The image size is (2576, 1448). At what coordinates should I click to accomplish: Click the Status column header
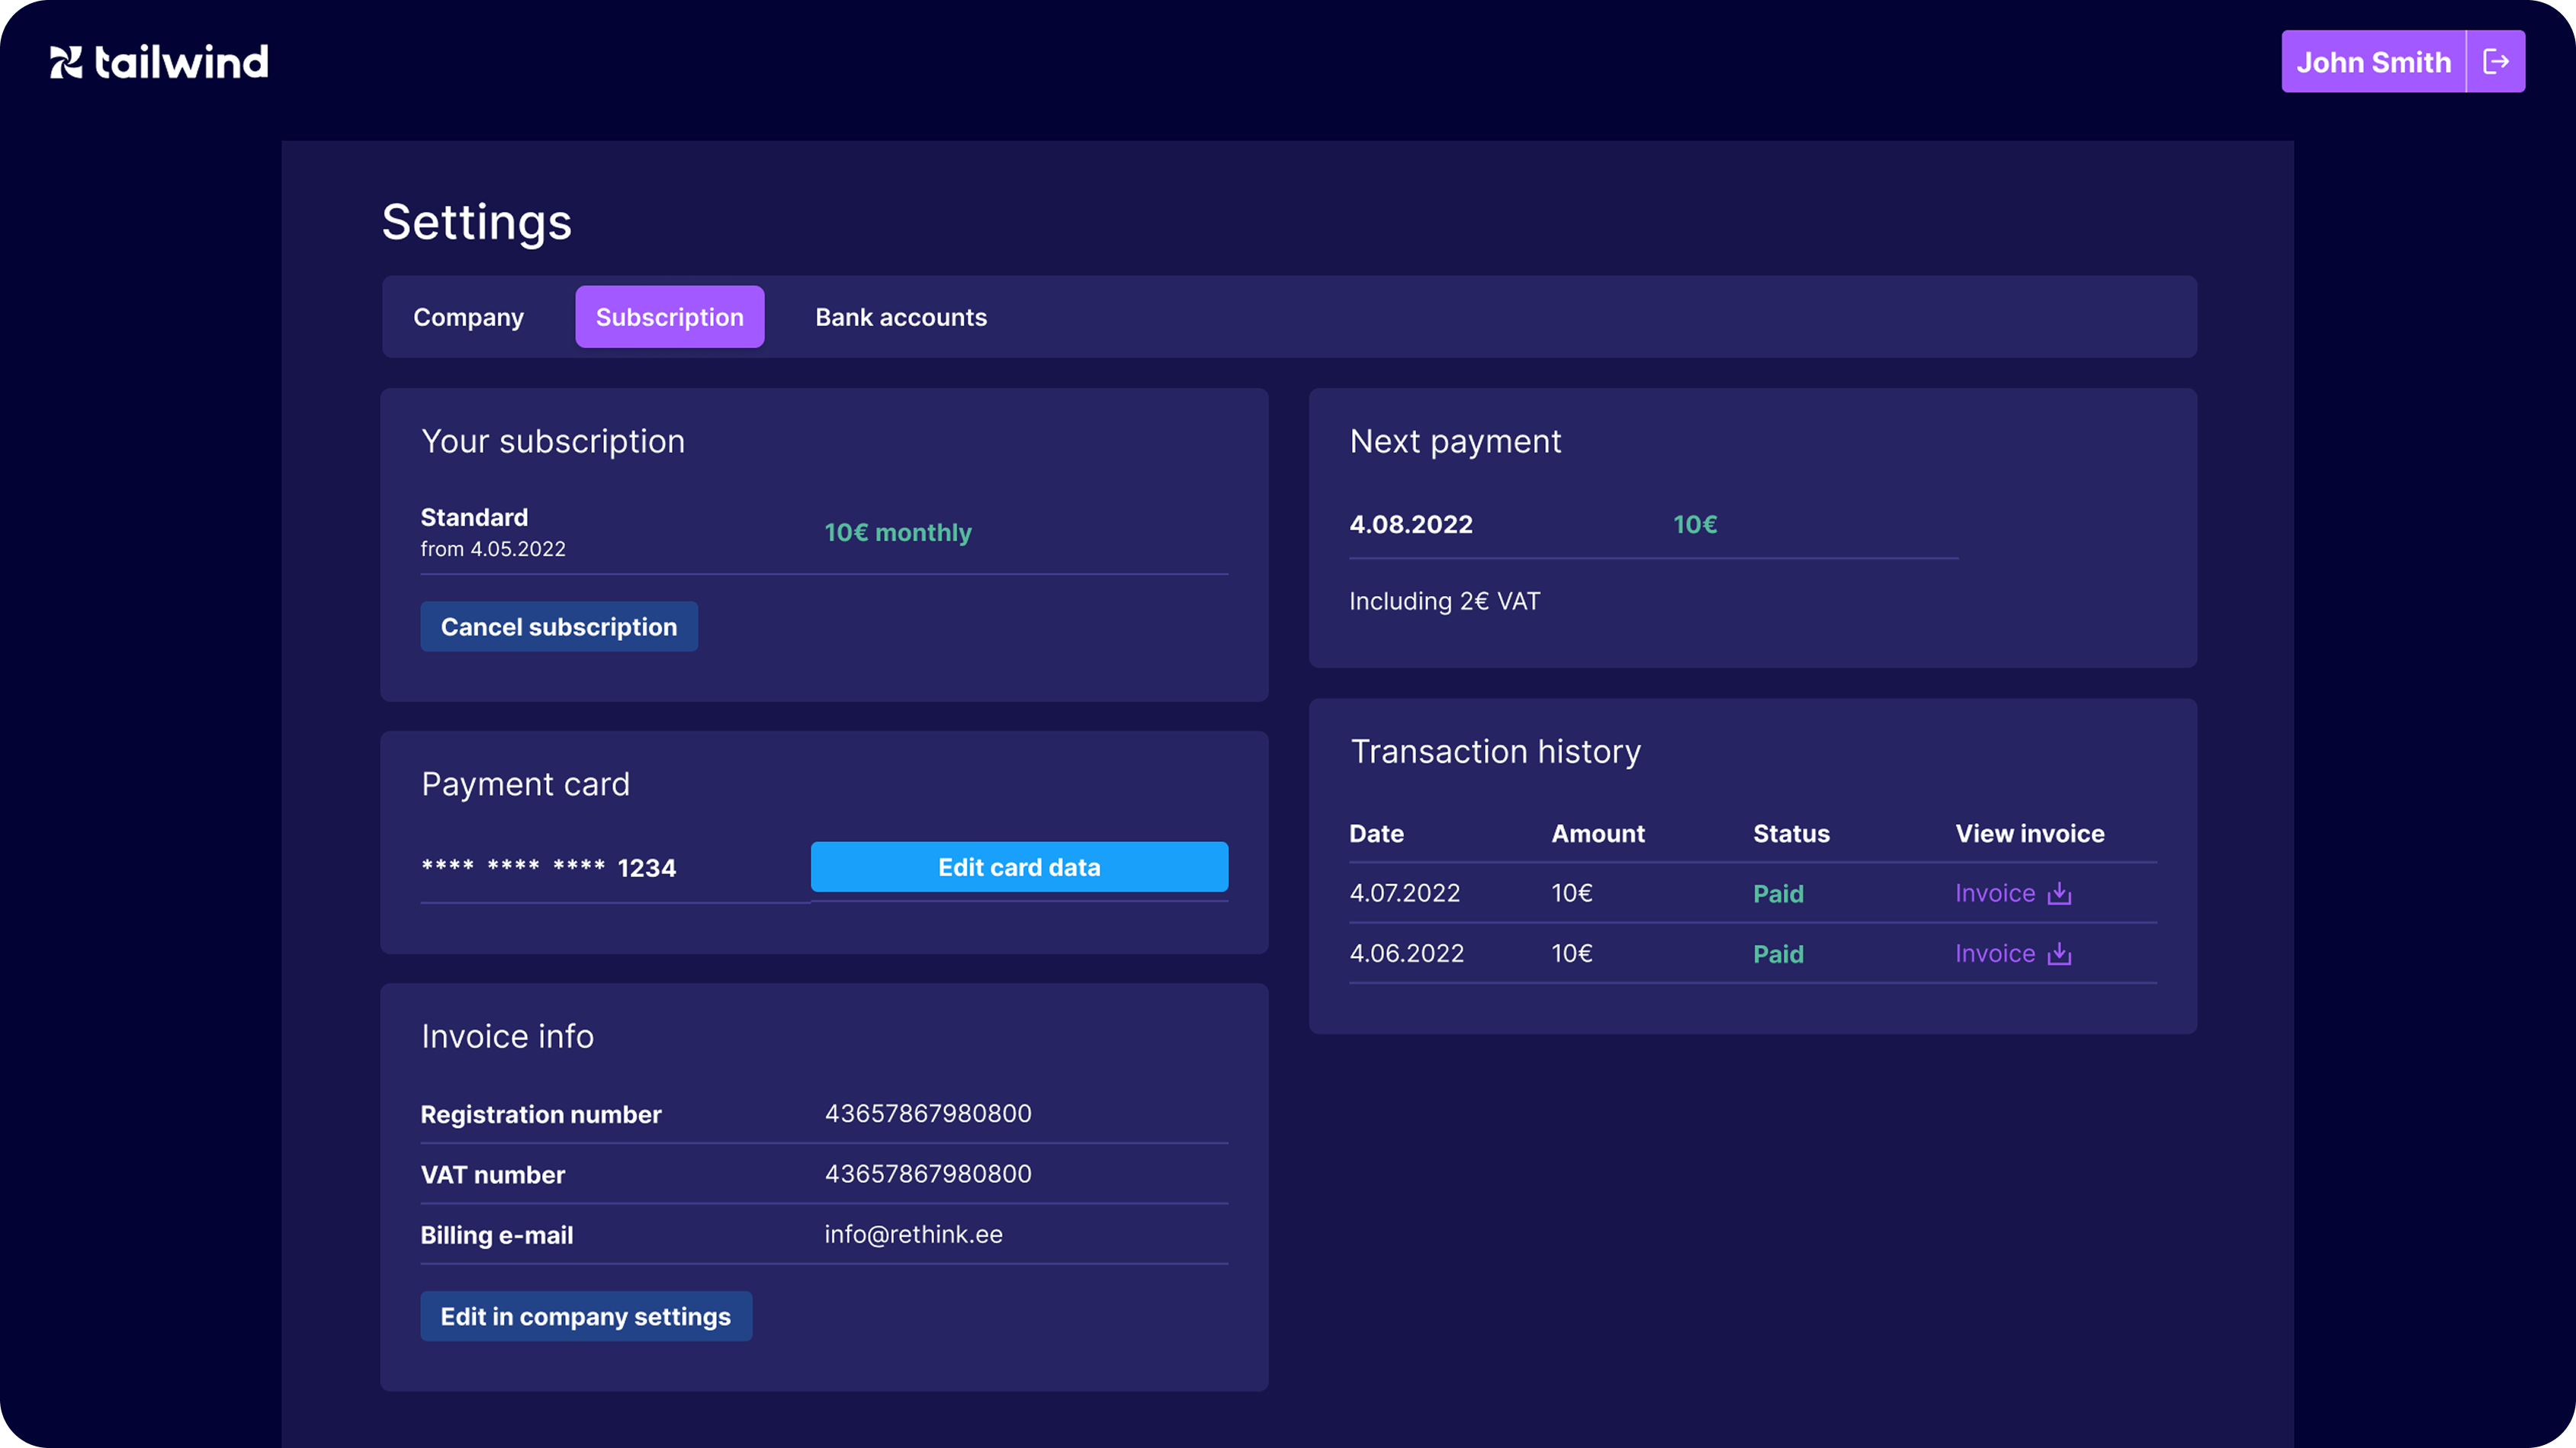point(1791,834)
